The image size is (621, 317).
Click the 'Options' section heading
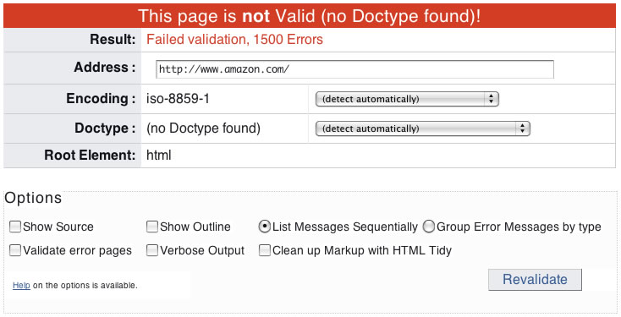click(33, 198)
